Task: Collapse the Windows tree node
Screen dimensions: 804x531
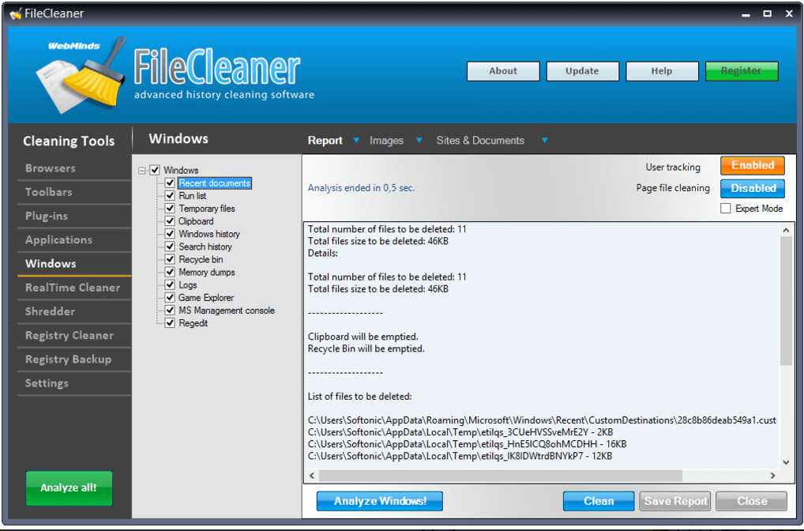Action: pos(142,171)
